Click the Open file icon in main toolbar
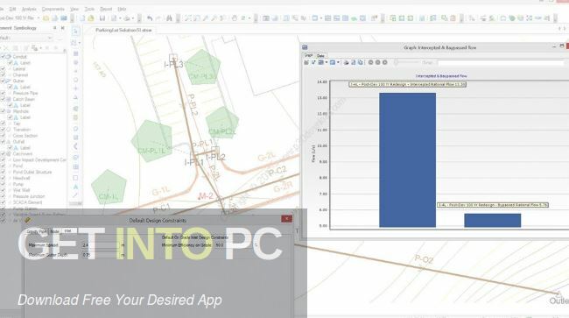Image resolution: width=569 pixels, height=318 pixels. [x=91, y=18]
